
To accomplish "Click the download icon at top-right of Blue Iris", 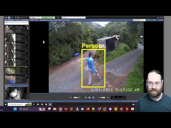I will click(x=158, y=18).
